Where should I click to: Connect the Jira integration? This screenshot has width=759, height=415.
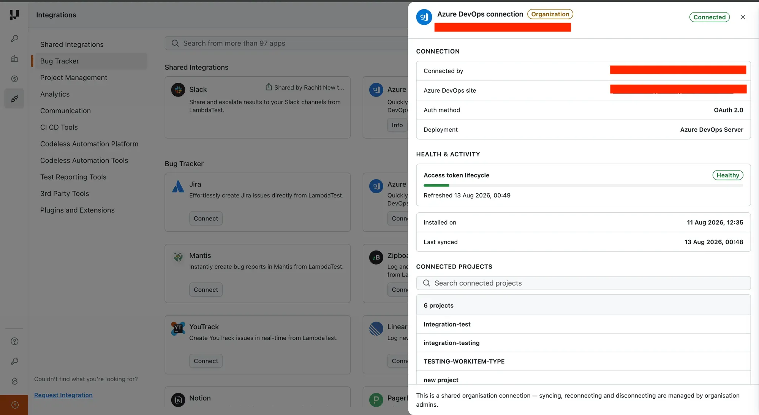[206, 218]
